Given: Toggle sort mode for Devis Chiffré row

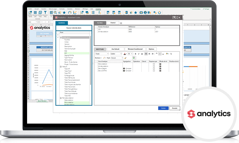Looking at the screenshot, I should click(x=160, y=71).
